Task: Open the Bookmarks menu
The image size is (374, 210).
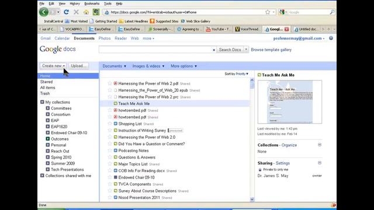Action: [92, 3]
